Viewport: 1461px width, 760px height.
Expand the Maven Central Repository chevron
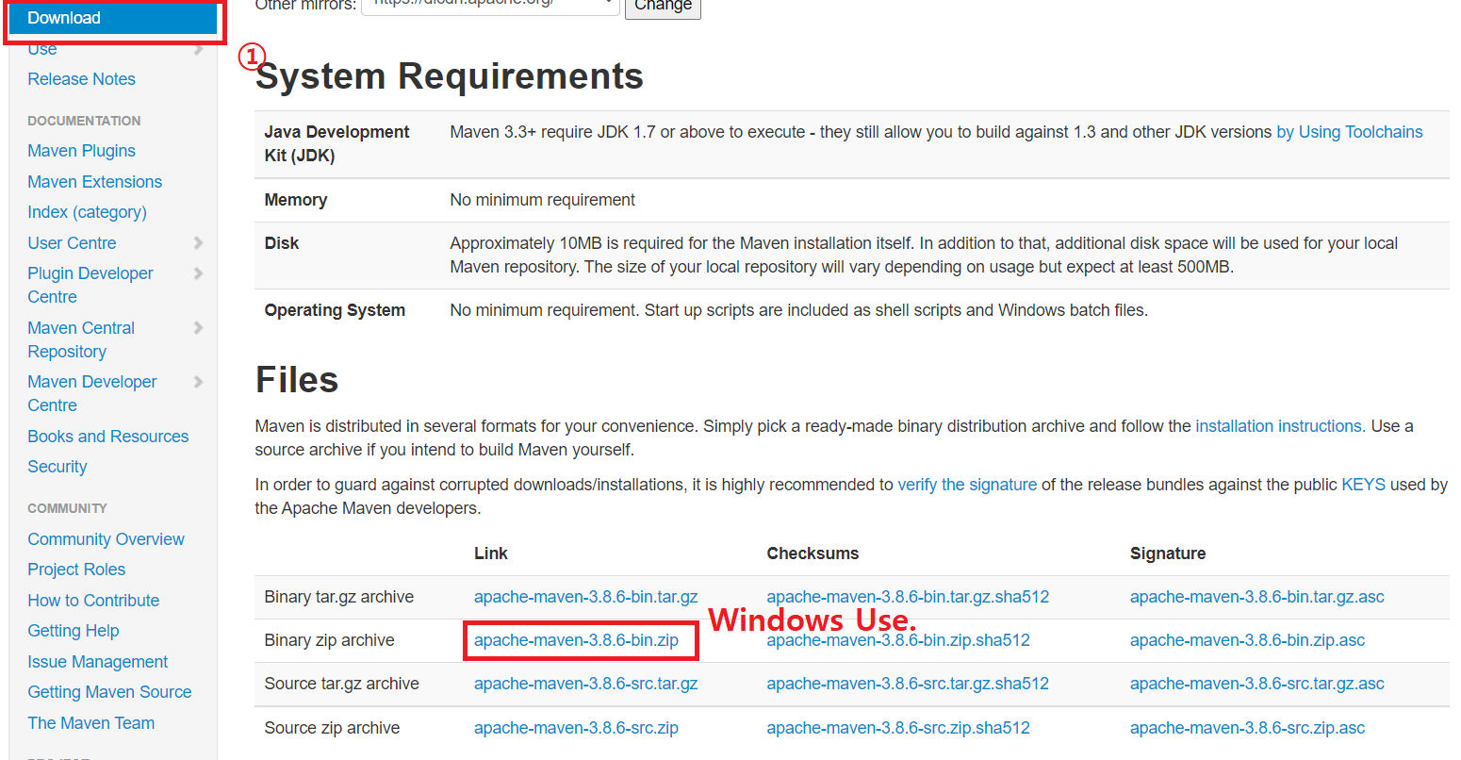[198, 328]
